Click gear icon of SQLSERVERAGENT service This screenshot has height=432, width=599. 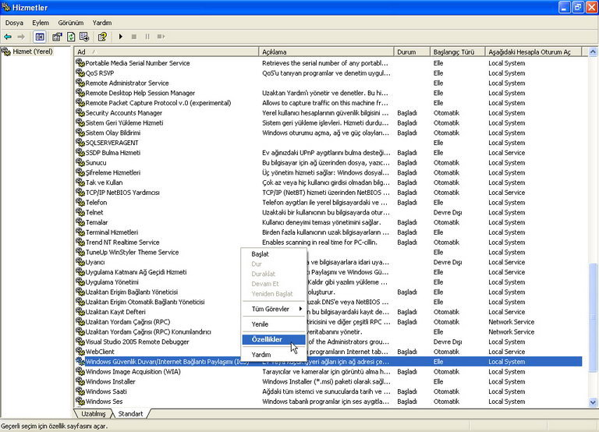[x=80, y=142]
